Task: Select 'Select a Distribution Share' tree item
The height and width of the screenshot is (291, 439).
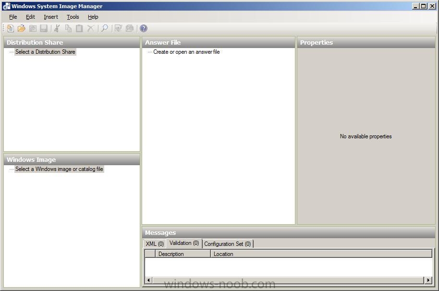Action: tap(45, 52)
